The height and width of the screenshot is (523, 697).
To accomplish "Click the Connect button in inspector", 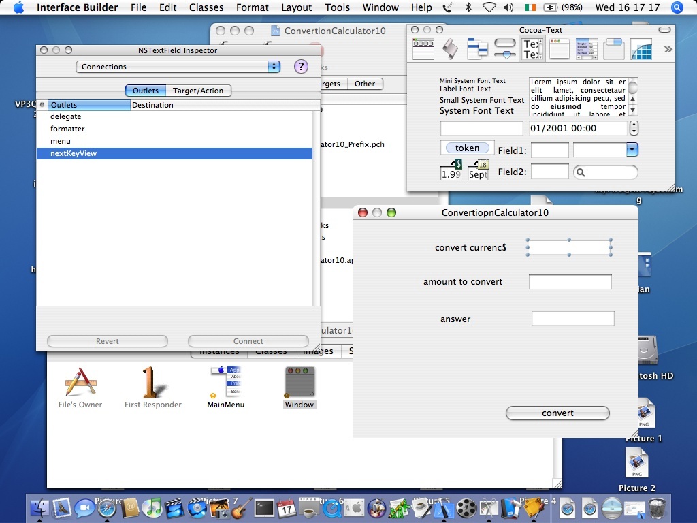I will [x=248, y=341].
